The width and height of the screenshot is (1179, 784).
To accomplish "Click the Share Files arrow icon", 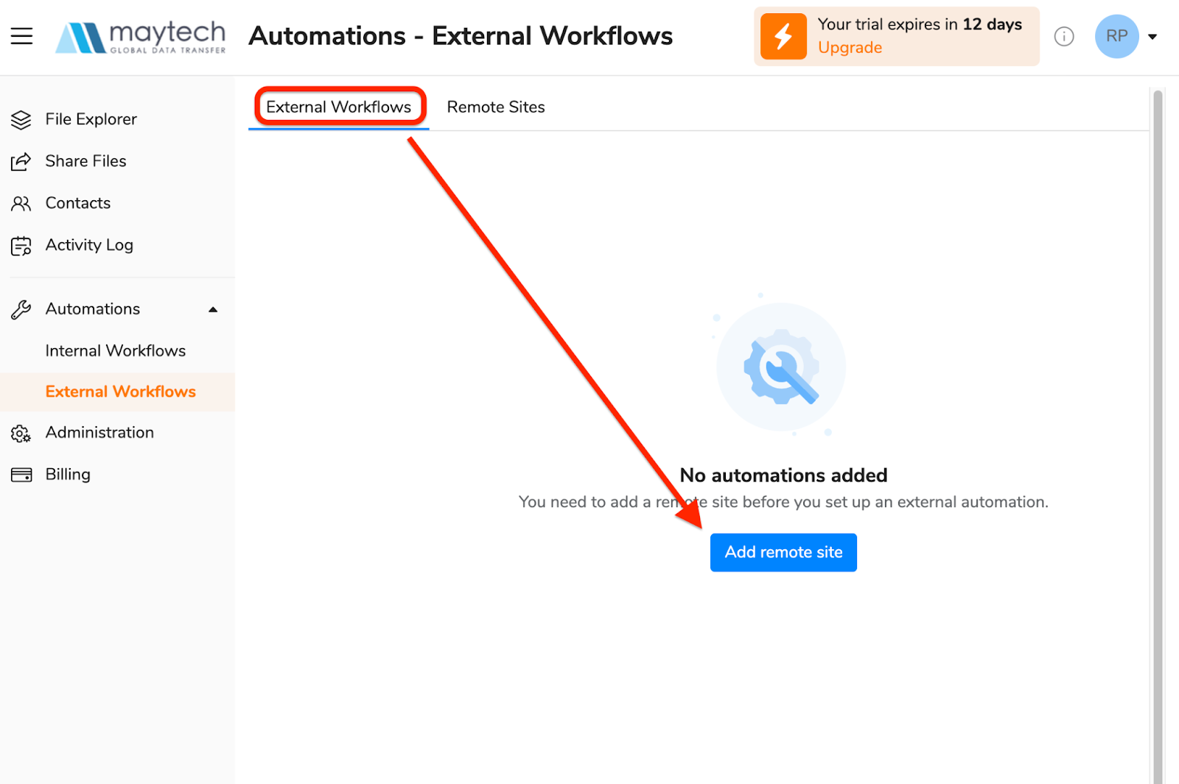I will (21, 161).
